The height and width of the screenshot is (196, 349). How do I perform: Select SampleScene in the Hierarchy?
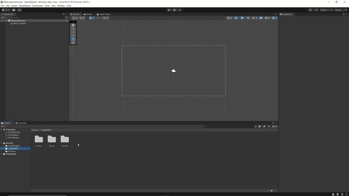point(18,21)
